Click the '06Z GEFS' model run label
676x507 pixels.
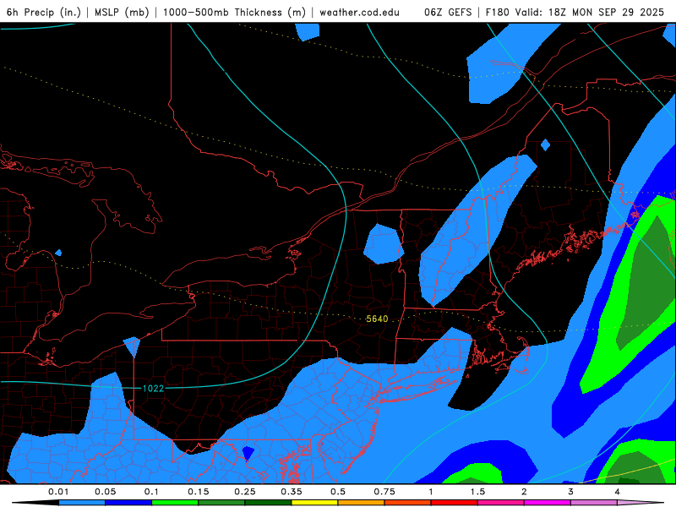pyautogui.click(x=448, y=12)
